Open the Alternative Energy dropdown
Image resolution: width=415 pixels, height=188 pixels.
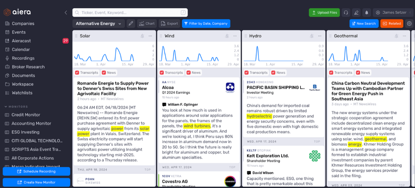[98, 24]
